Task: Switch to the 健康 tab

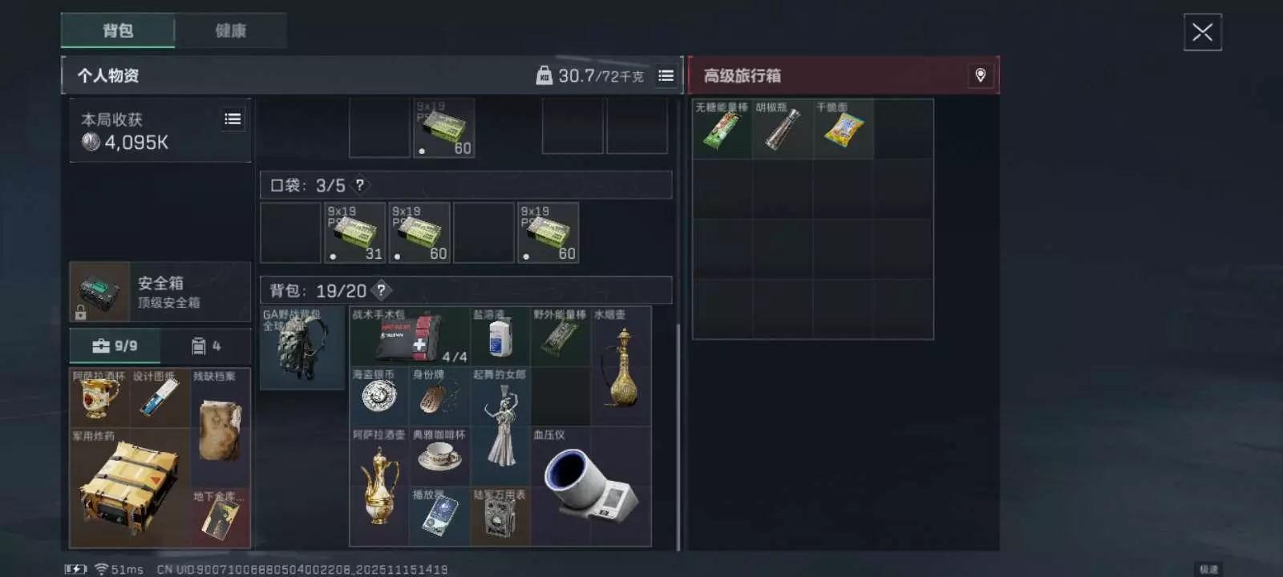Action: click(230, 30)
